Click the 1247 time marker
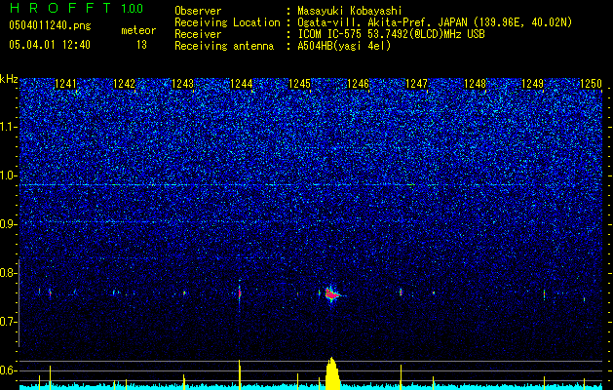Image resolution: width=613 pixels, height=390 pixels. (416, 84)
